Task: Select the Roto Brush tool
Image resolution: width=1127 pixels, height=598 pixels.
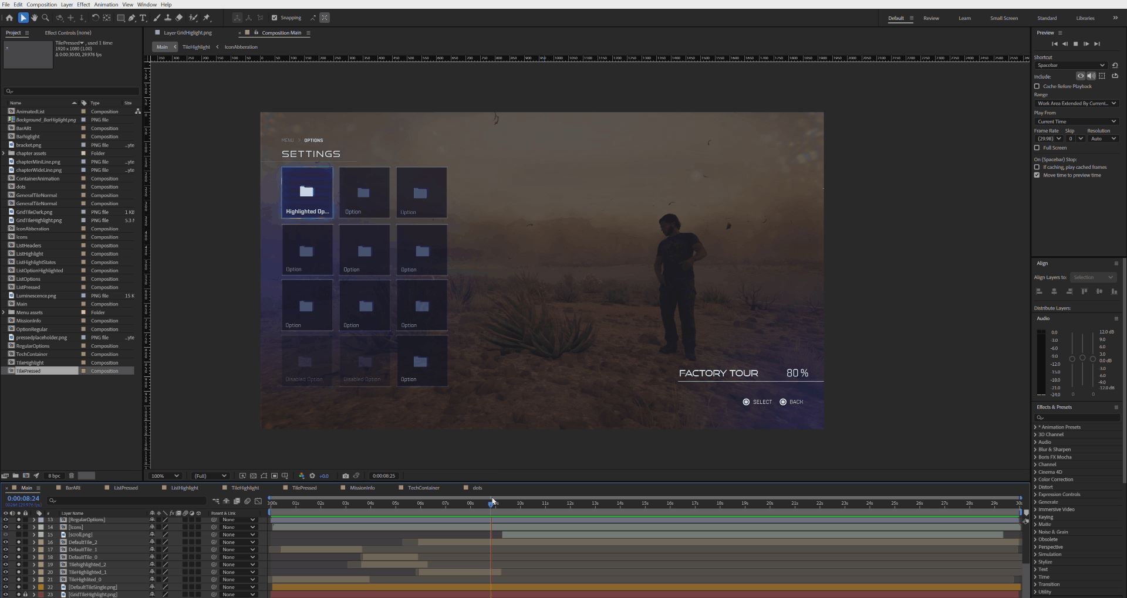Action: tap(193, 18)
